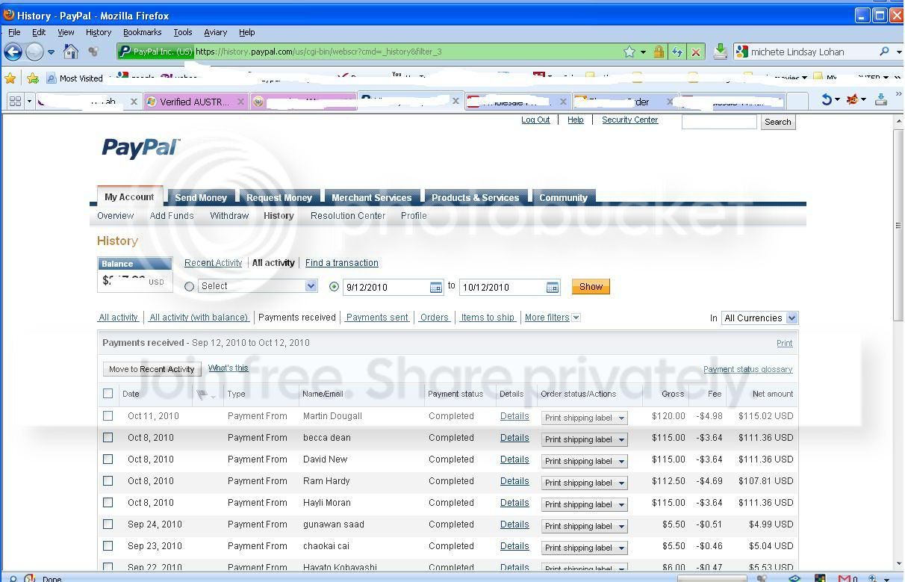
Task: Choose the radio button beside the Select dropdown
Action: pyautogui.click(x=189, y=286)
